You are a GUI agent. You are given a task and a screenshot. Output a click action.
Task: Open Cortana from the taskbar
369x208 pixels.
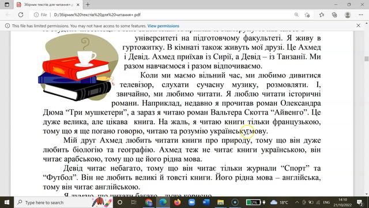pyautogui.click(x=120, y=202)
